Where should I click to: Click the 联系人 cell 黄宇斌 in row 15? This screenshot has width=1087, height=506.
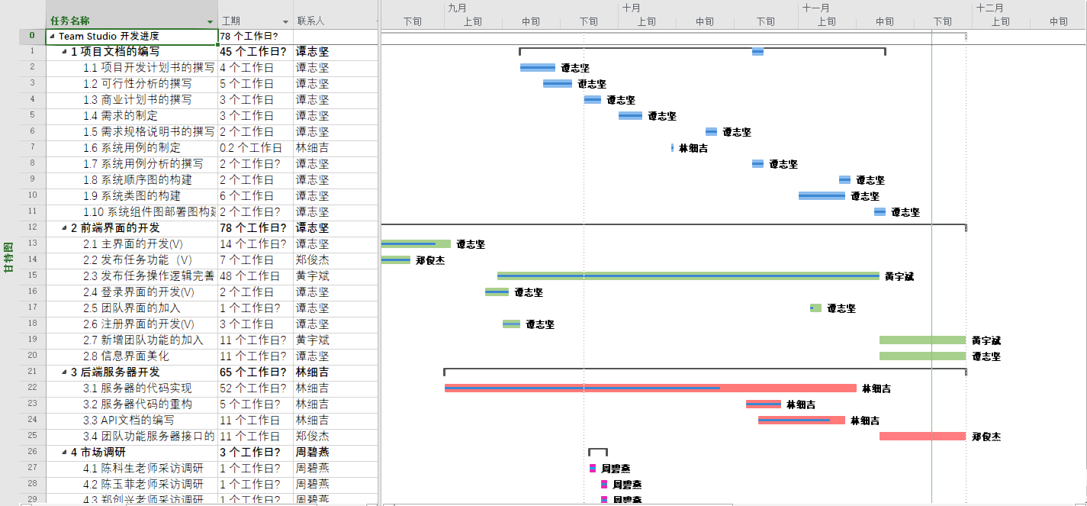pos(334,276)
